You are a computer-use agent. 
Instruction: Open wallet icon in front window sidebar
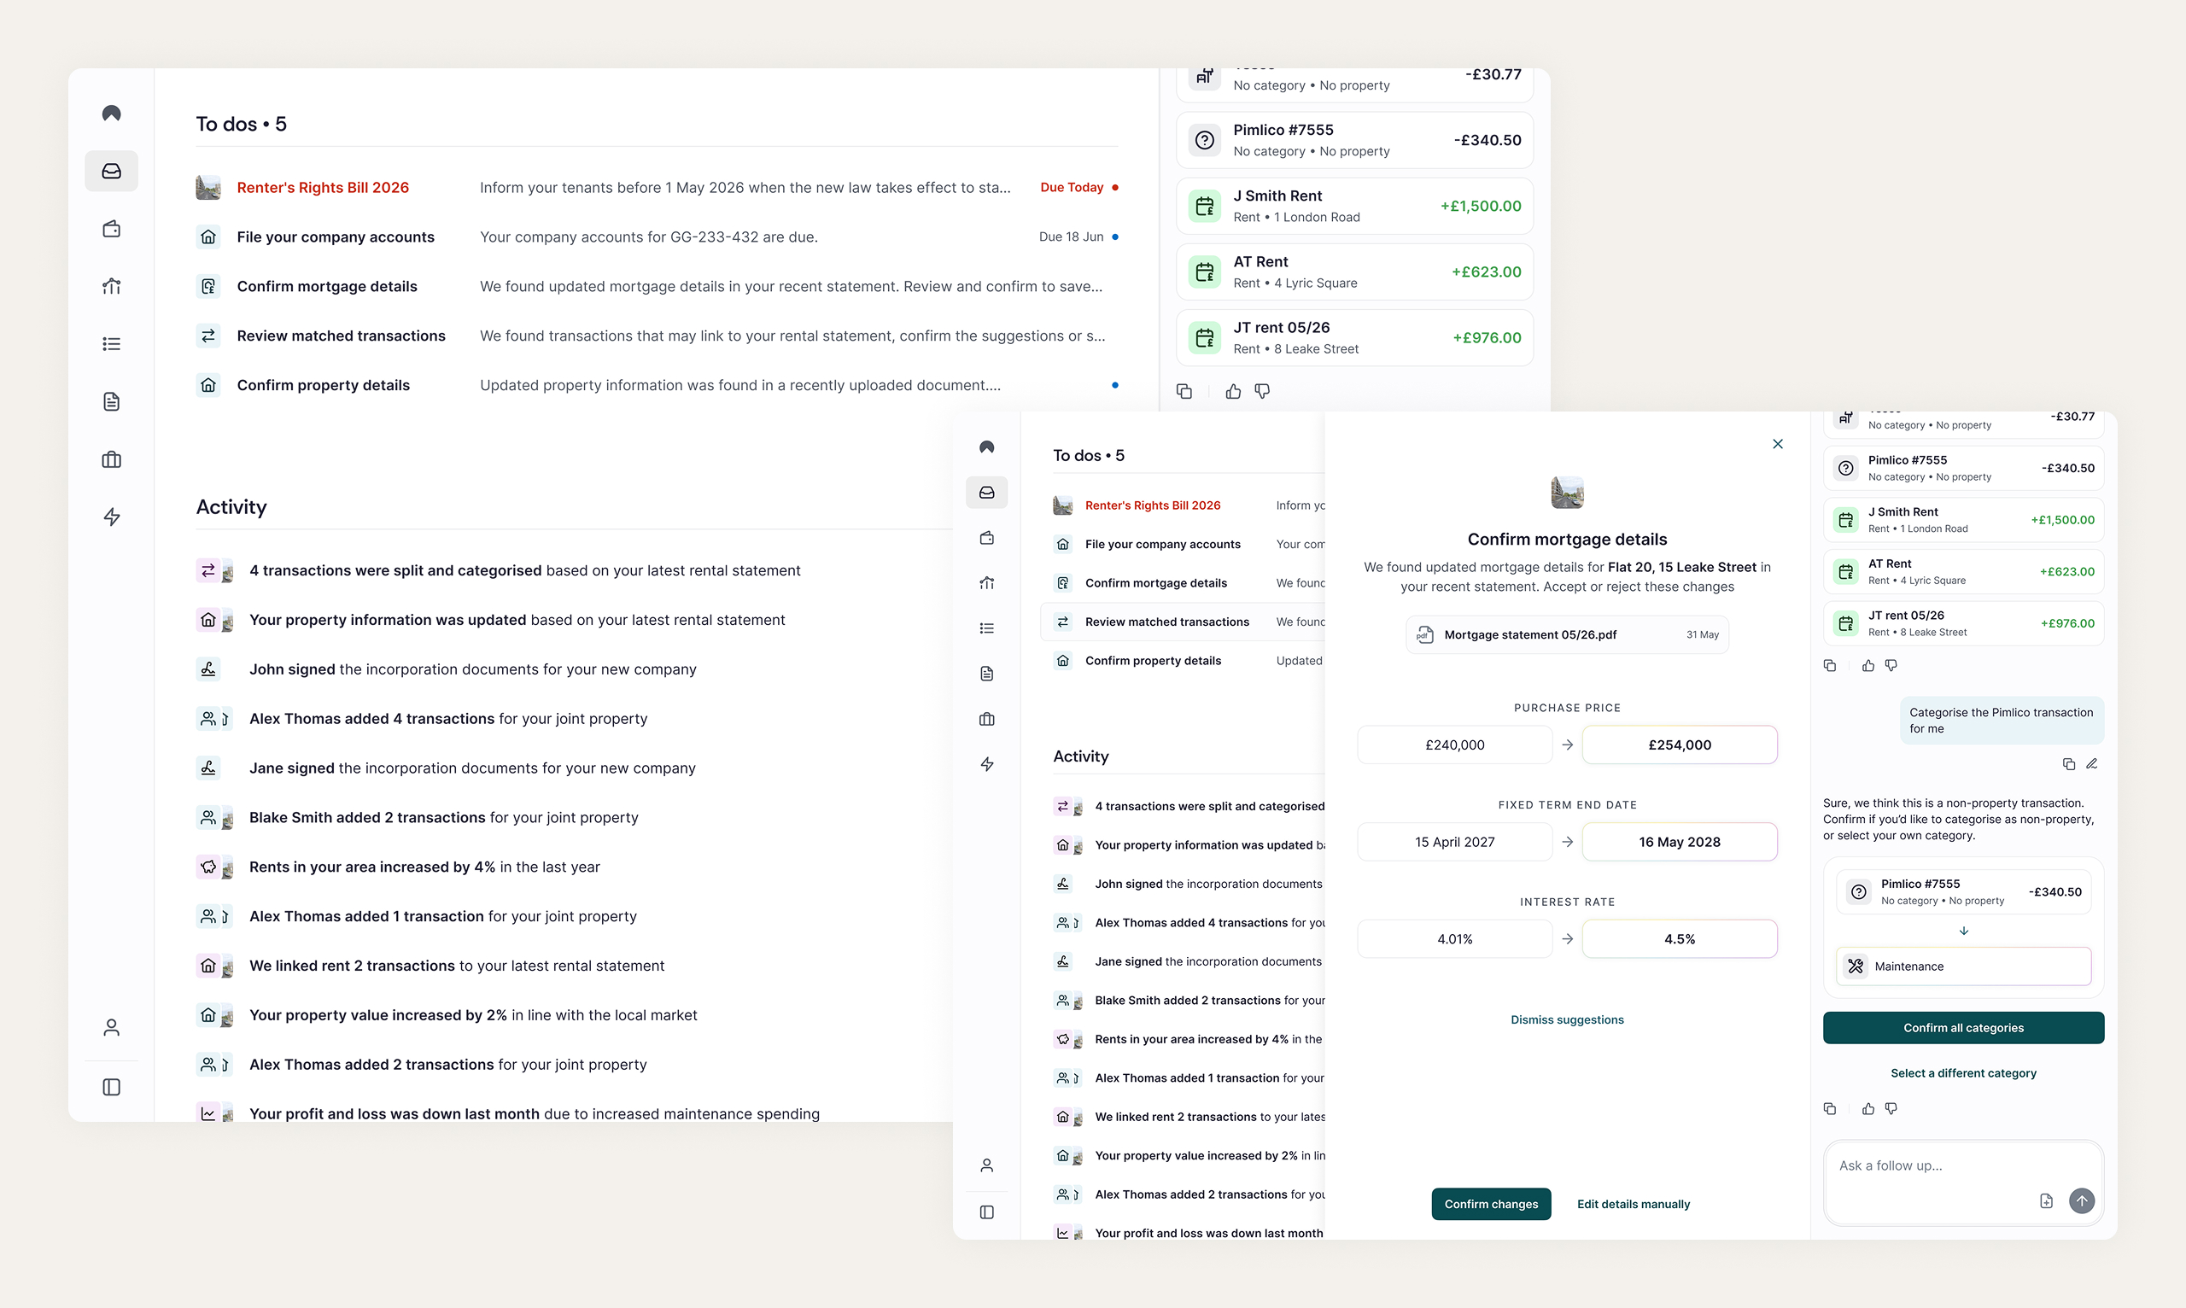986,538
